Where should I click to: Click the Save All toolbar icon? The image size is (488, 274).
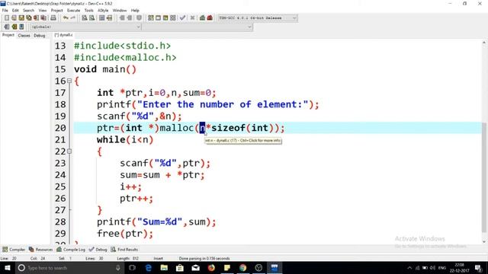pyautogui.click(x=29, y=18)
